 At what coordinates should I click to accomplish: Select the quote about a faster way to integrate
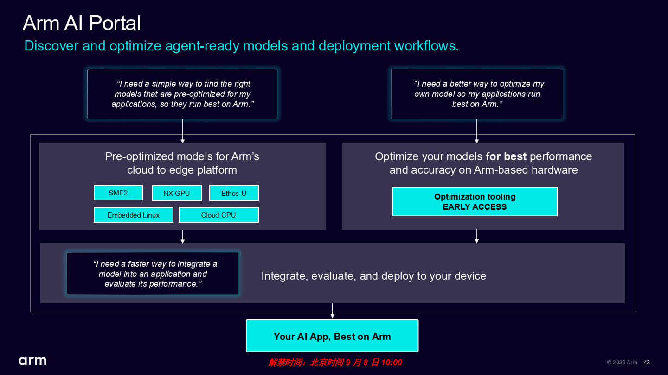(x=153, y=274)
